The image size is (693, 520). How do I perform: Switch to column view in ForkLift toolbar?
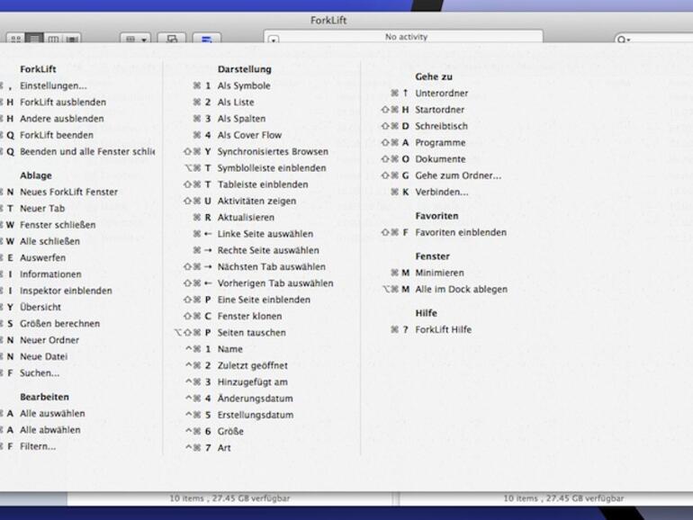53,39
